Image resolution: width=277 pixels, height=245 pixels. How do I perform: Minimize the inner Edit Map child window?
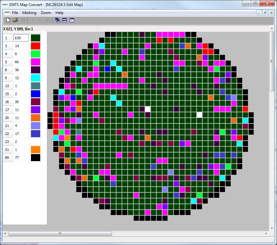coord(259,13)
